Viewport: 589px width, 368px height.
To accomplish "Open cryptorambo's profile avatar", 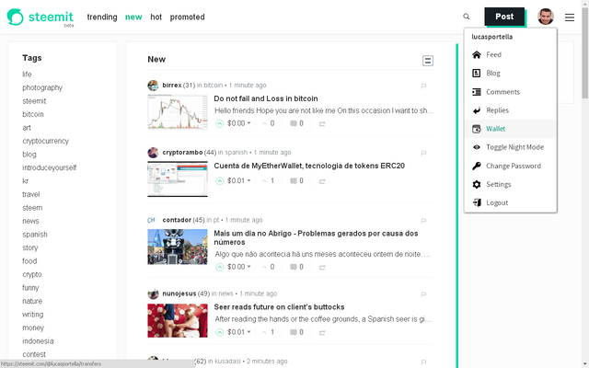I will coord(153,153).
